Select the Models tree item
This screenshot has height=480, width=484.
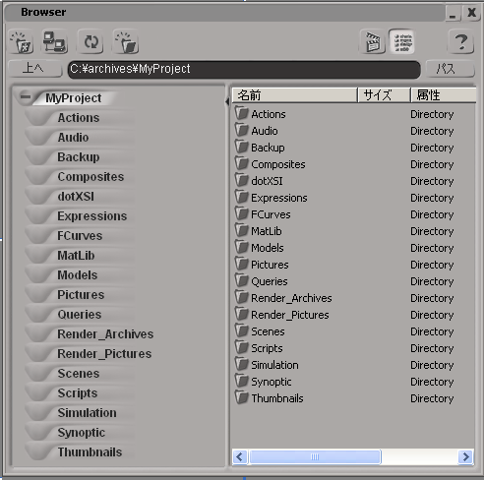click(78, 275)
